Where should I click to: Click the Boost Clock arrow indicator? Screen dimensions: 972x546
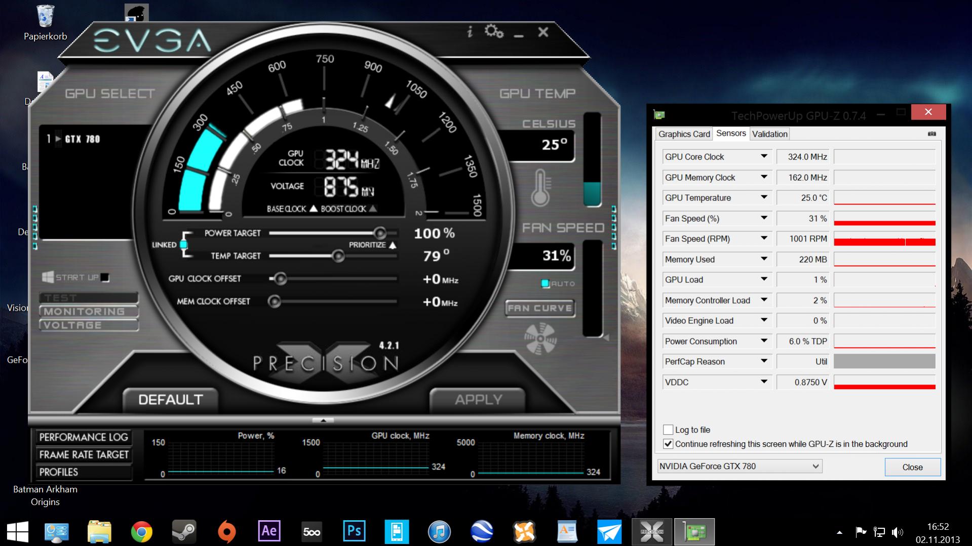(x=373, y=208)
